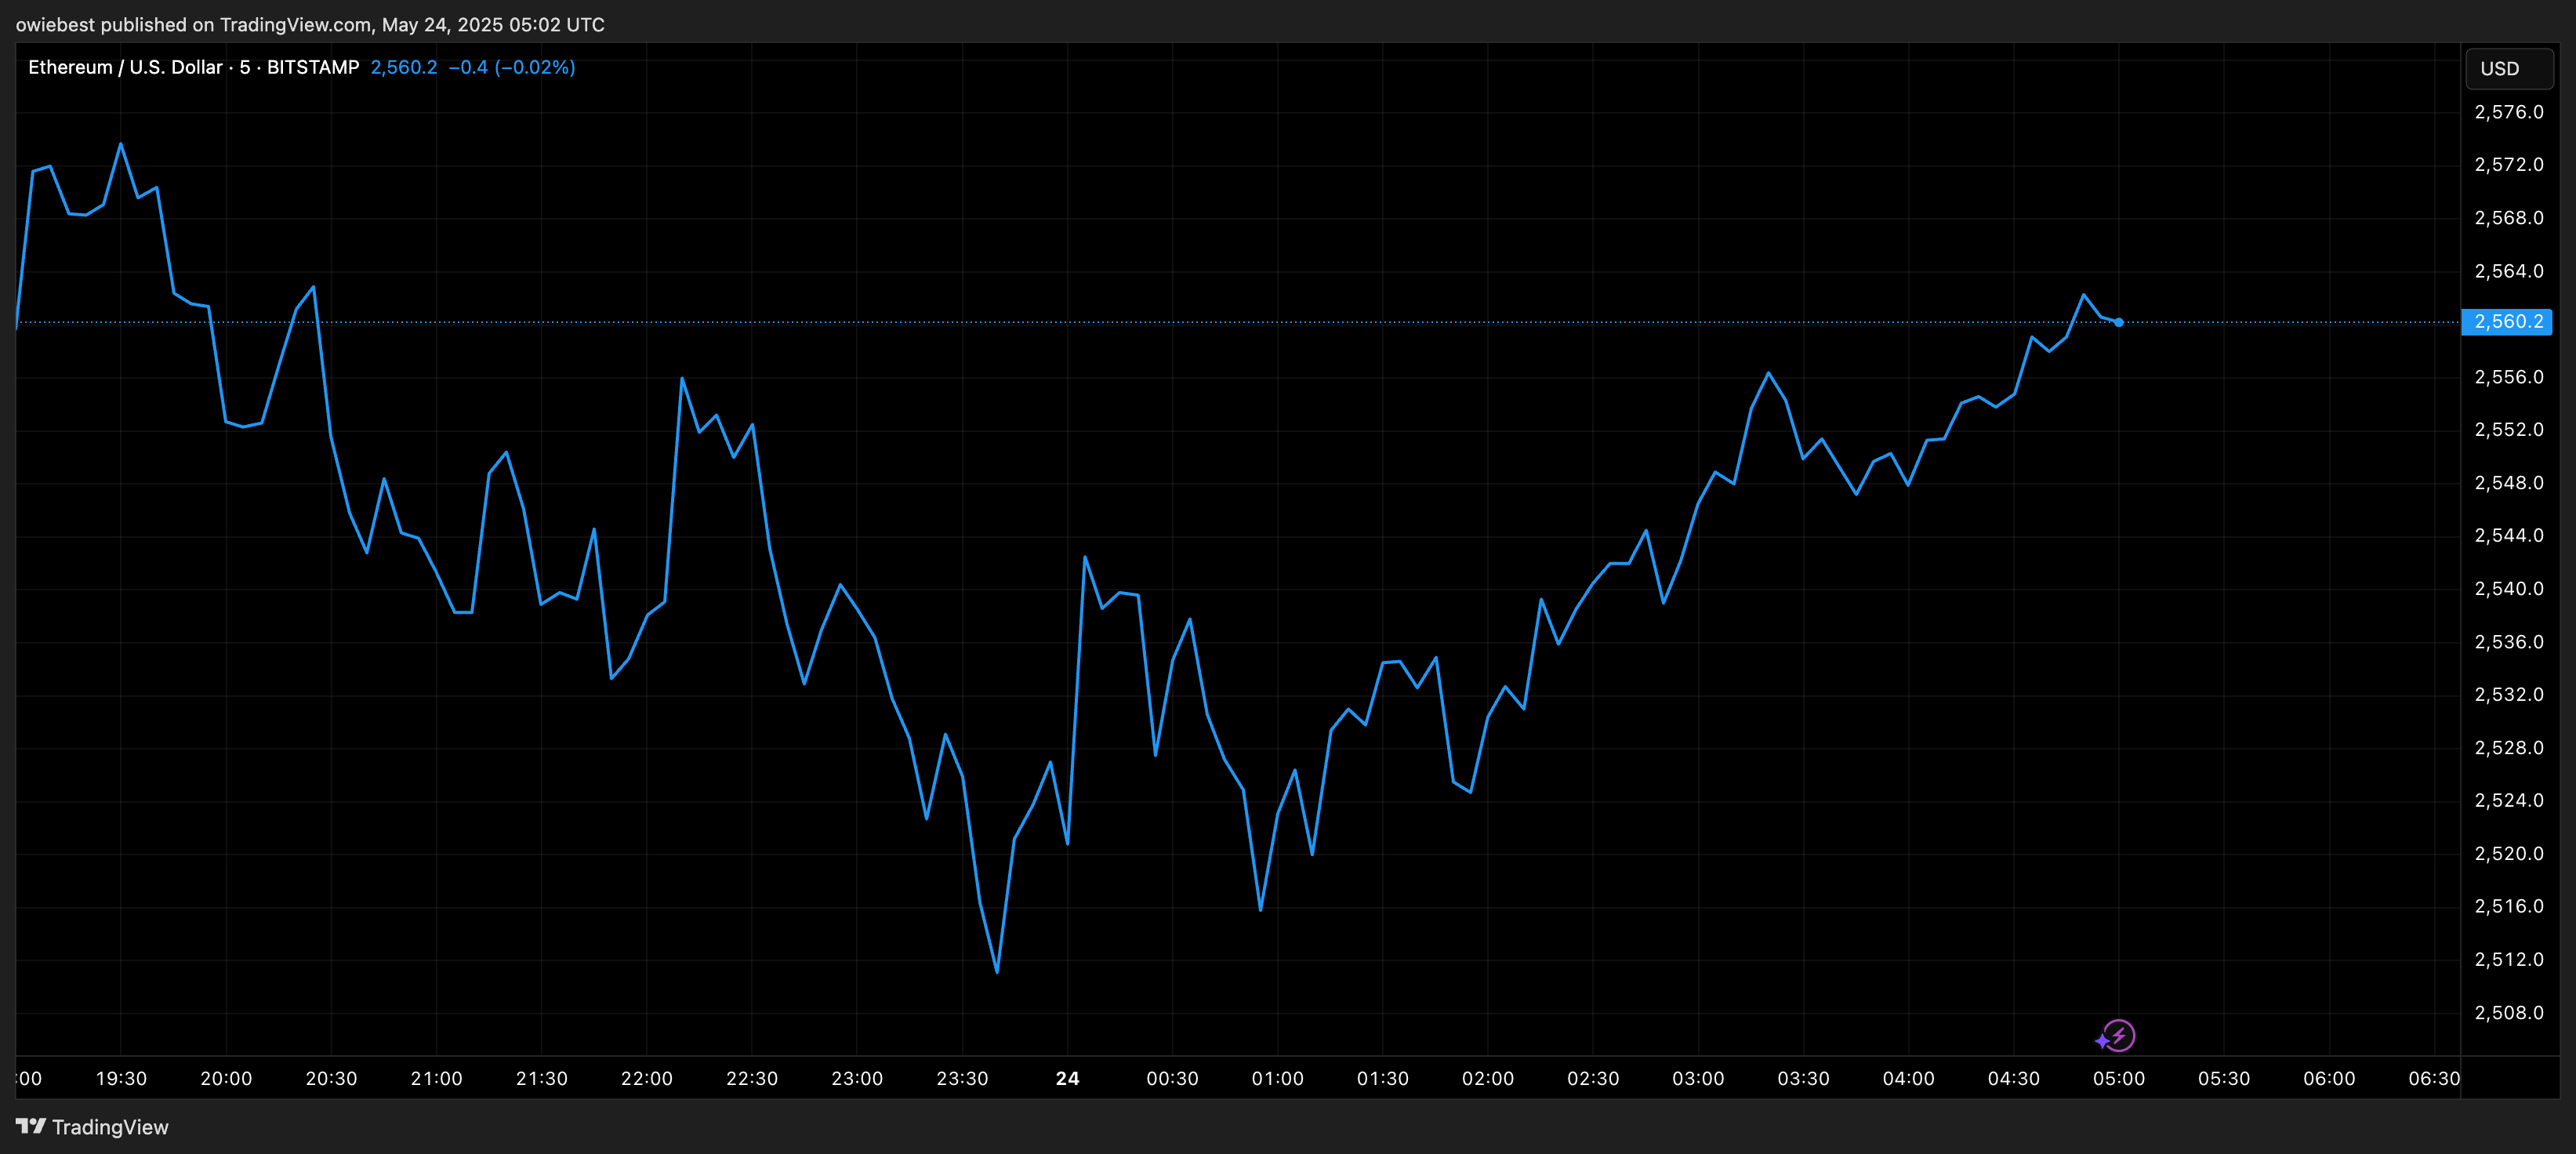The height and width of the screenshot is (1154, 2576).
Task: Select the 23:30 time axis label
Action: (x=962, y=1079)
